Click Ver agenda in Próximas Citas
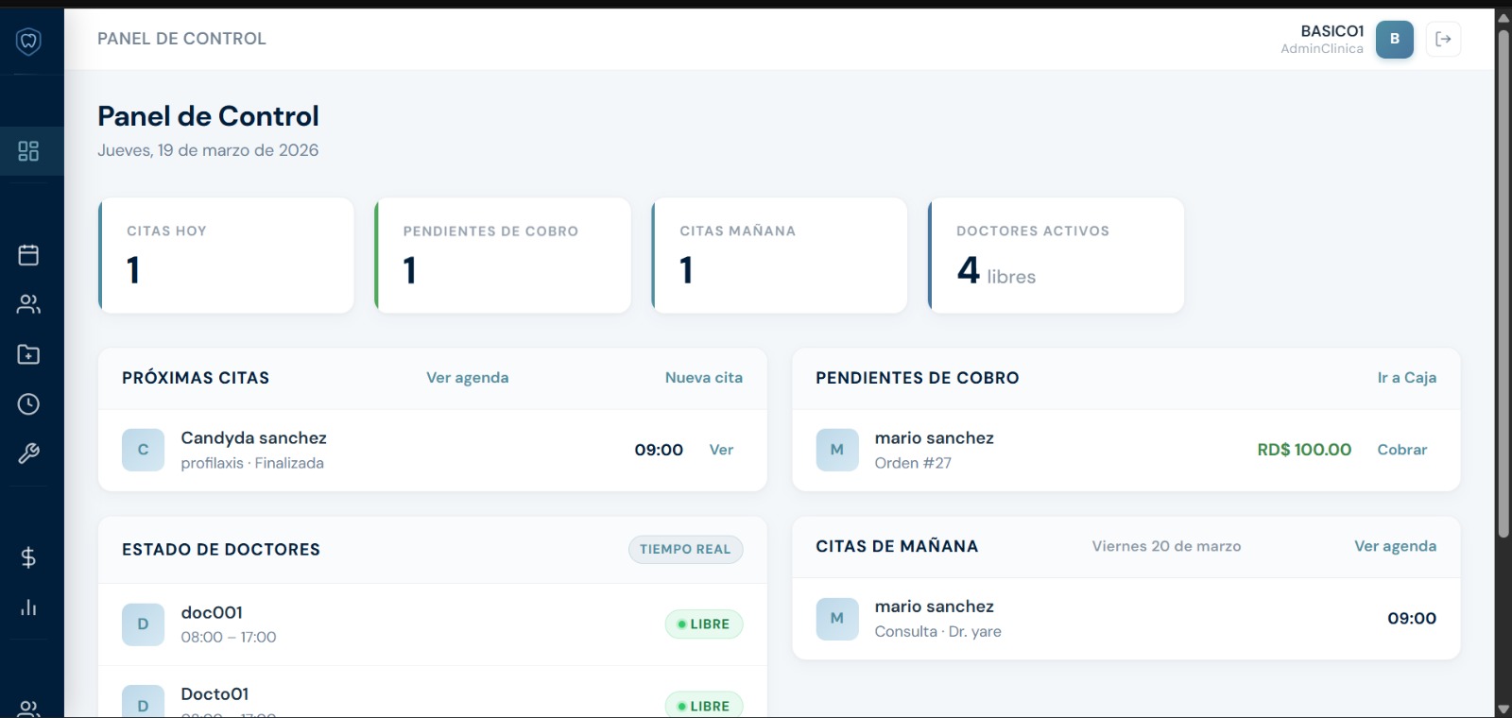1512x718 pixels. [467, 378]
